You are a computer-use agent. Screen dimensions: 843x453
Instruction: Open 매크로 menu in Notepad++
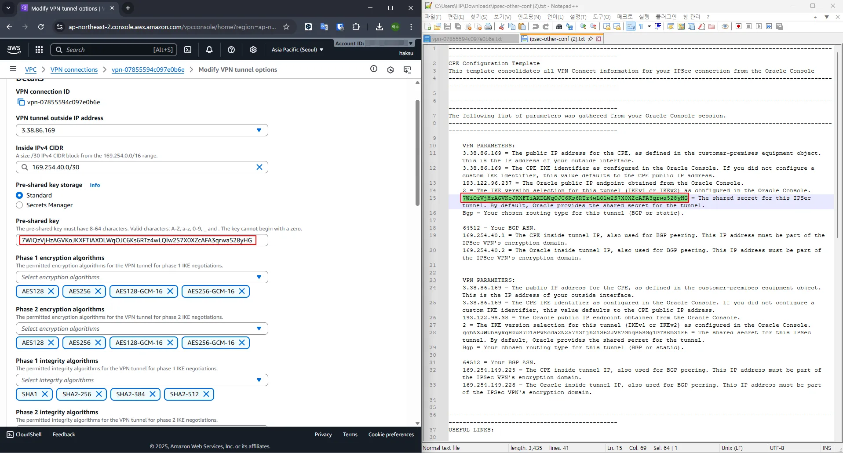624,17
